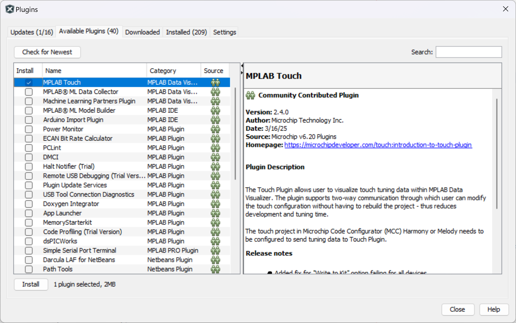
Task: Click source icon for Simple Serial Port Terminal
Action: click(215, 250)
